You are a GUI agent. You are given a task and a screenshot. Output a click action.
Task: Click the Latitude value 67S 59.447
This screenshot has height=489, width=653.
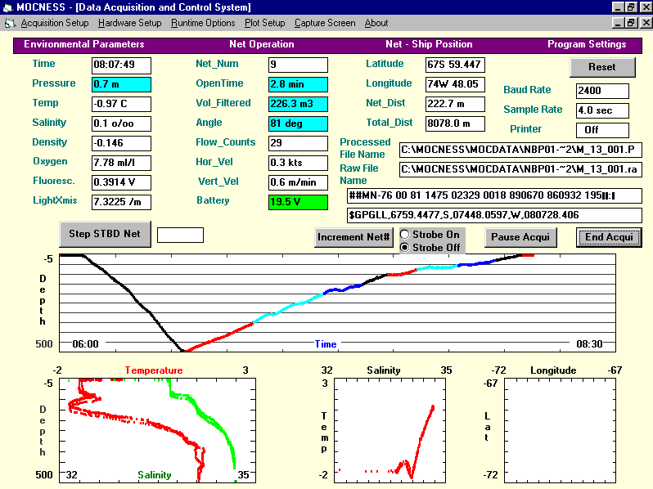[455, 65]
